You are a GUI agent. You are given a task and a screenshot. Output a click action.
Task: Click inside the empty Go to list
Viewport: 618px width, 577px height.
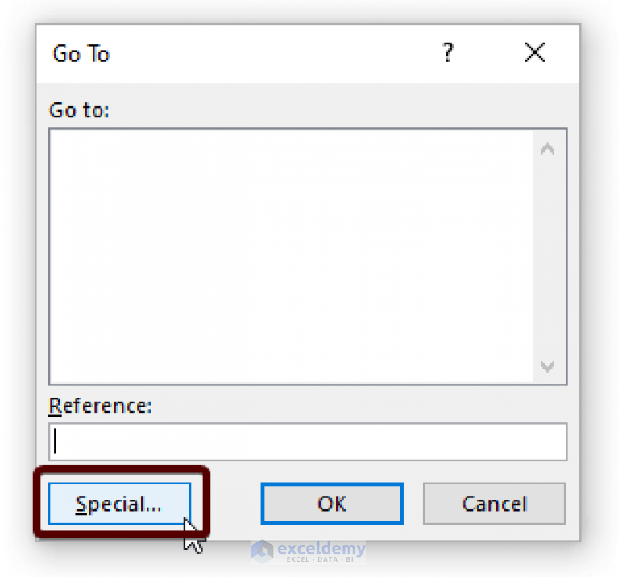292,257
